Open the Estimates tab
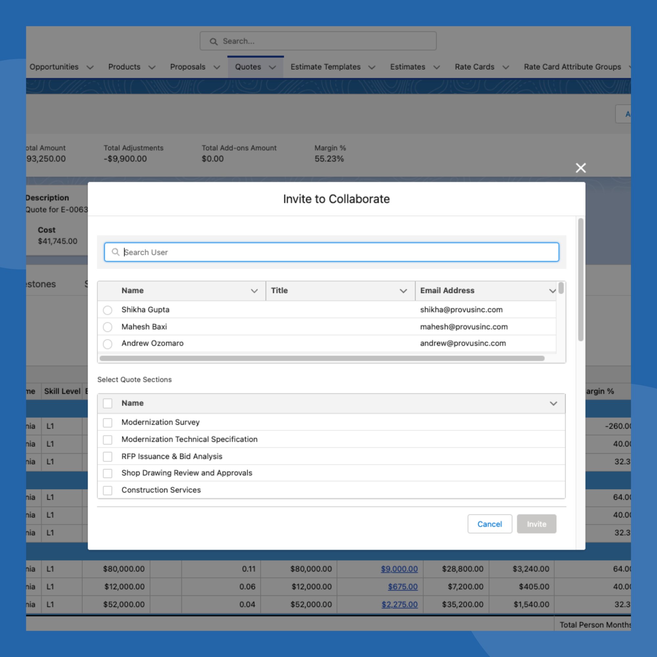Image resolution: width=657 pixels, height=657 pixels. 407,67
